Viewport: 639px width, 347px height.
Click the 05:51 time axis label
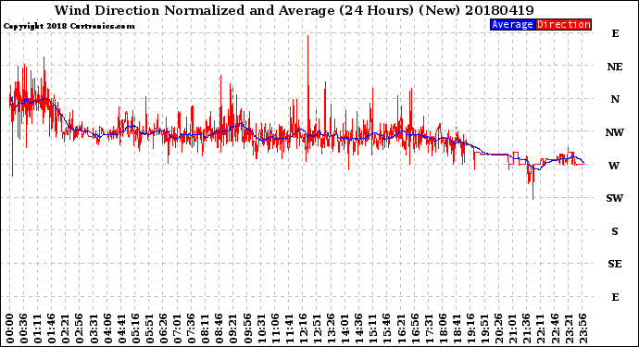tap(149, 328)
